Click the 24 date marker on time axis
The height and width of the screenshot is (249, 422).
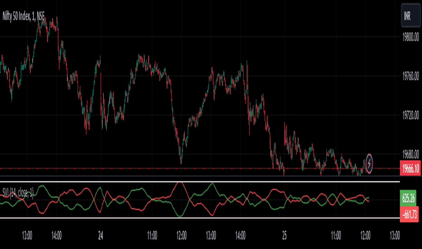(101, 236)
